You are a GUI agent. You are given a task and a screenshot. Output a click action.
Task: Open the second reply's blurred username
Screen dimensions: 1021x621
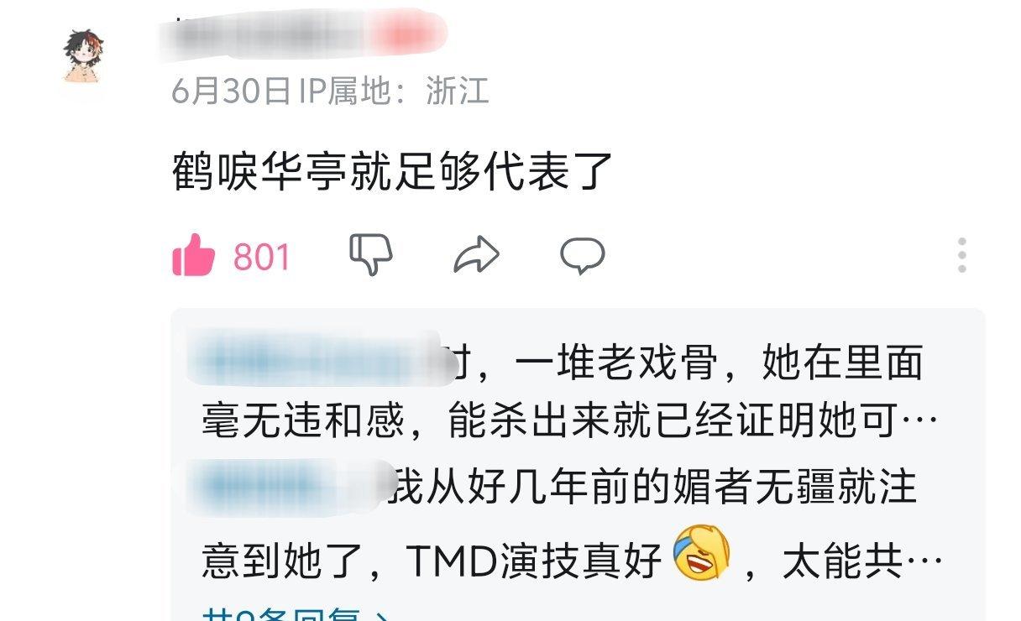(291, 488)
